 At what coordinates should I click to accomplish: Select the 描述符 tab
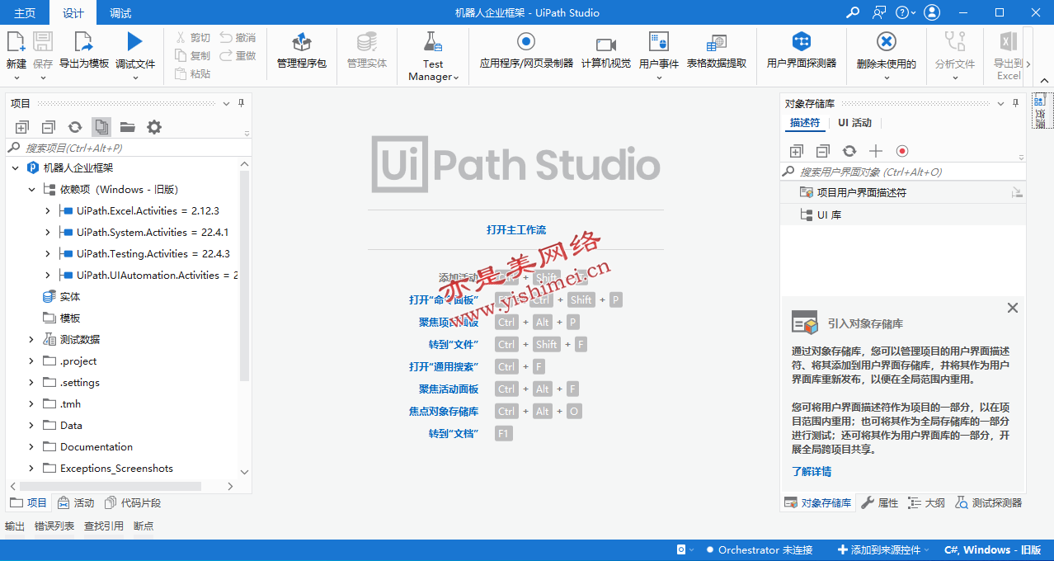click(805, 123)
